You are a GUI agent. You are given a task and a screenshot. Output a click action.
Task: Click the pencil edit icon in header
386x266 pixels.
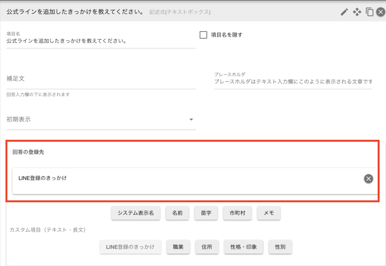click(344, 12)
